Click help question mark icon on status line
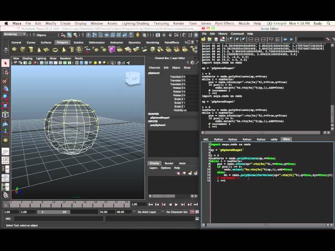This screenshot has height=251, width=335. [x=131, y=35]
